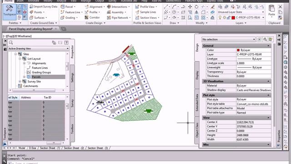Click the ByLayer Color property swatch
Viewport: 291px width, 164px height.
(x=238, y=50)
